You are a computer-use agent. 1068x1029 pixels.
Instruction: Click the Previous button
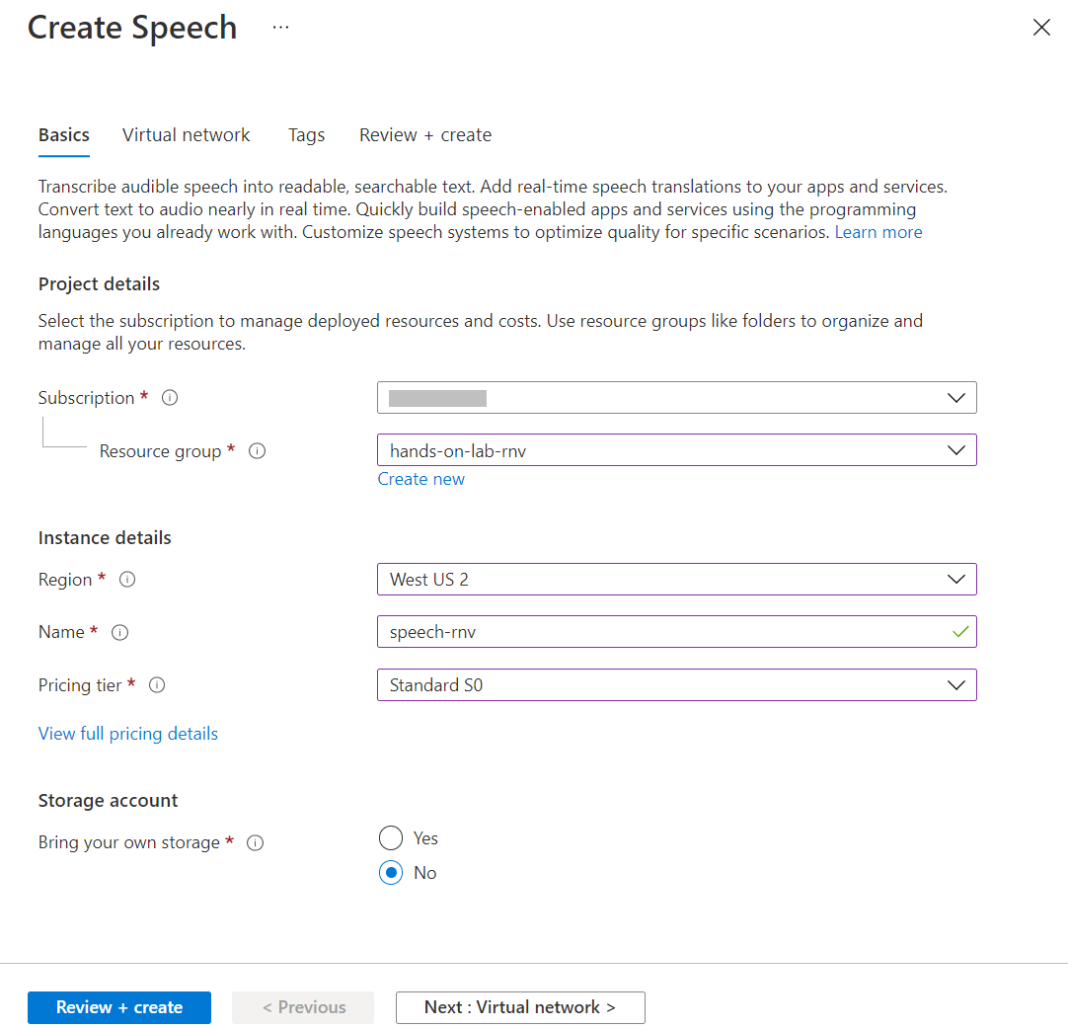(x=303, y=1007)
